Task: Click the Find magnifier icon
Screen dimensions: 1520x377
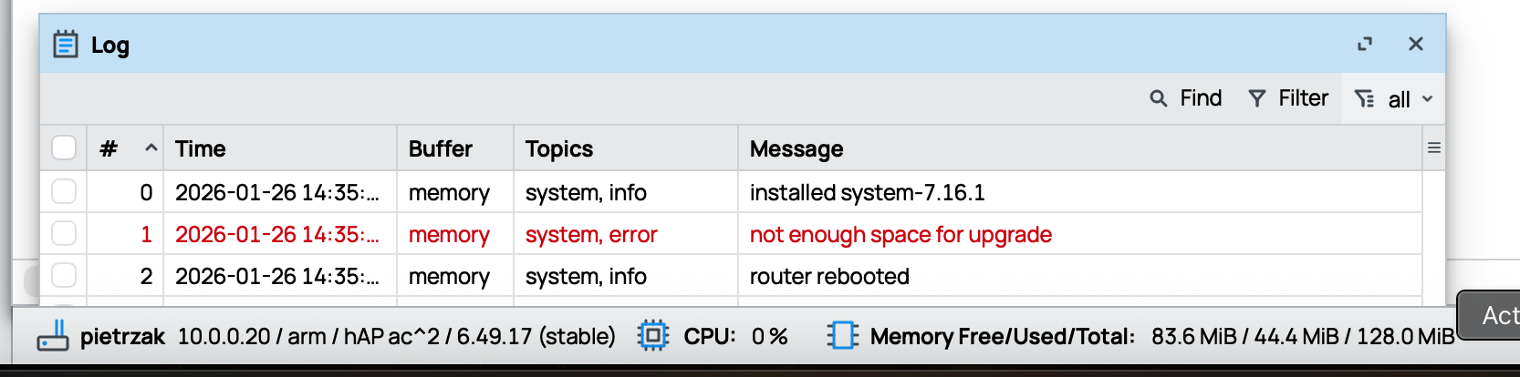Action: pyautogui.click(x=1158, y=98)
